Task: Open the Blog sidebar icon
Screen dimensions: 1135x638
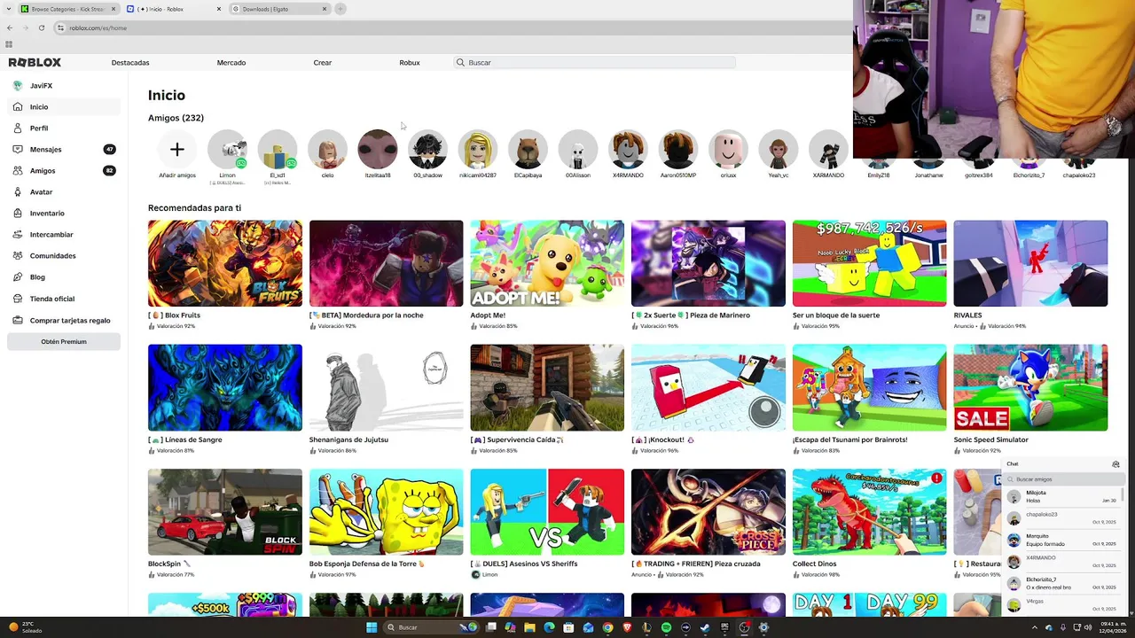Action: pyautogui.click(x=18, y=277)
